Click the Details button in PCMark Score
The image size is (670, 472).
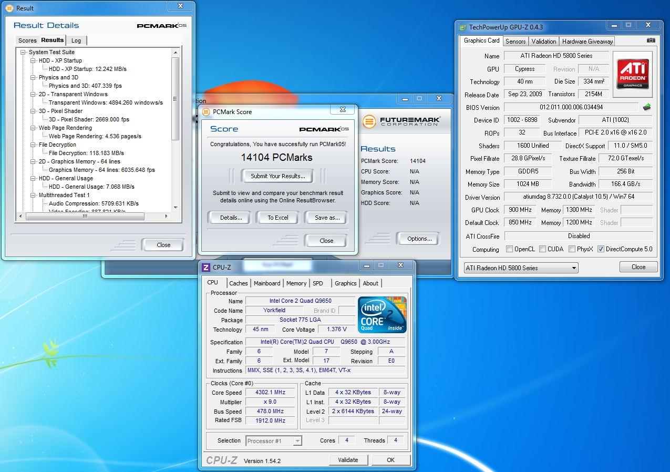231,218
